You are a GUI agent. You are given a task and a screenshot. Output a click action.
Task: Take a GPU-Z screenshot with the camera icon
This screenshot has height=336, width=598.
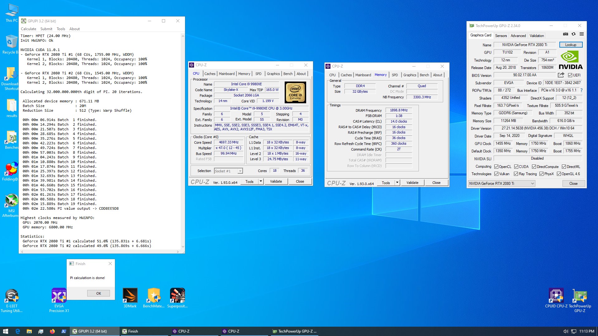[565, 34]
